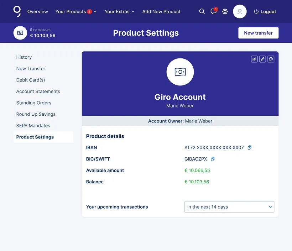This screenshot has width=292, height=251.
Task: Open messages with notification badge
Action: click(213, 11)
